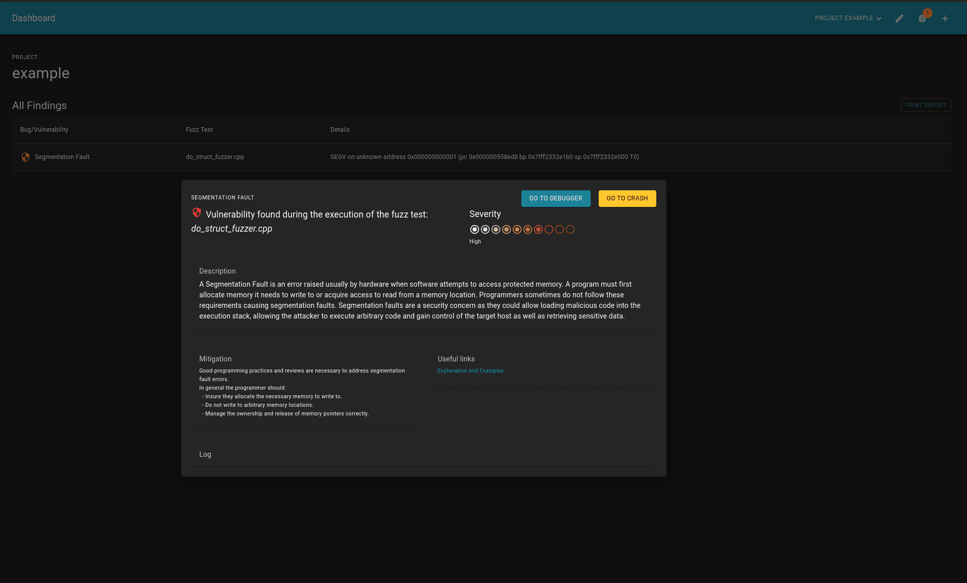Screen dimensions: 967x583
Task: Click the pencil edit icon in header
Action: (x=899, y=19)
